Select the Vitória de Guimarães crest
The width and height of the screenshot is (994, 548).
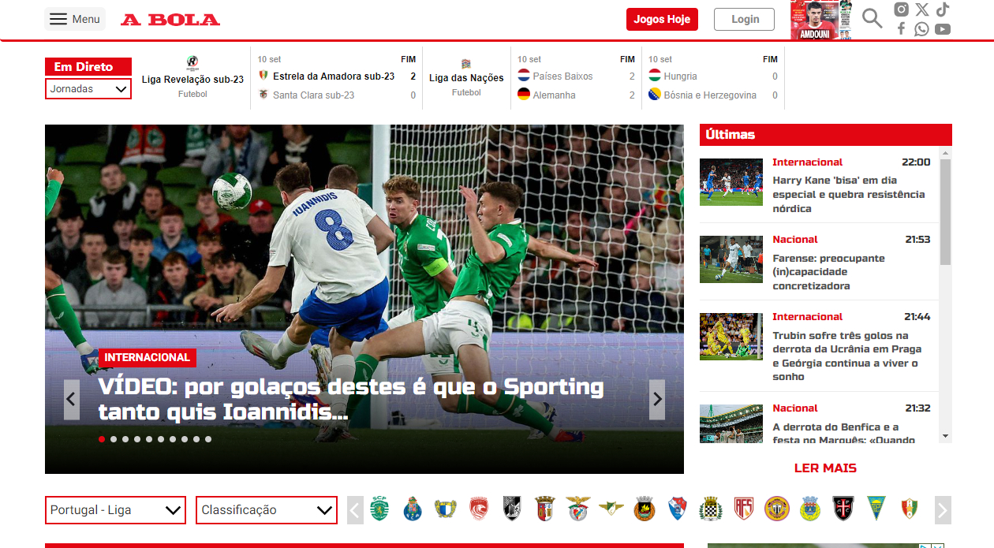click(512, 509)
